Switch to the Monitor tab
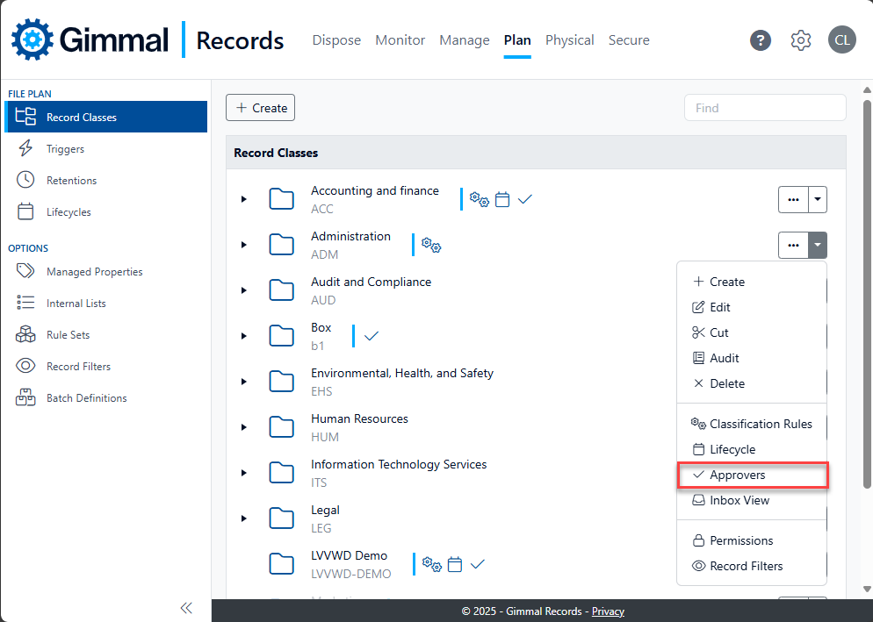873x622 pixels. coord(400,40)
